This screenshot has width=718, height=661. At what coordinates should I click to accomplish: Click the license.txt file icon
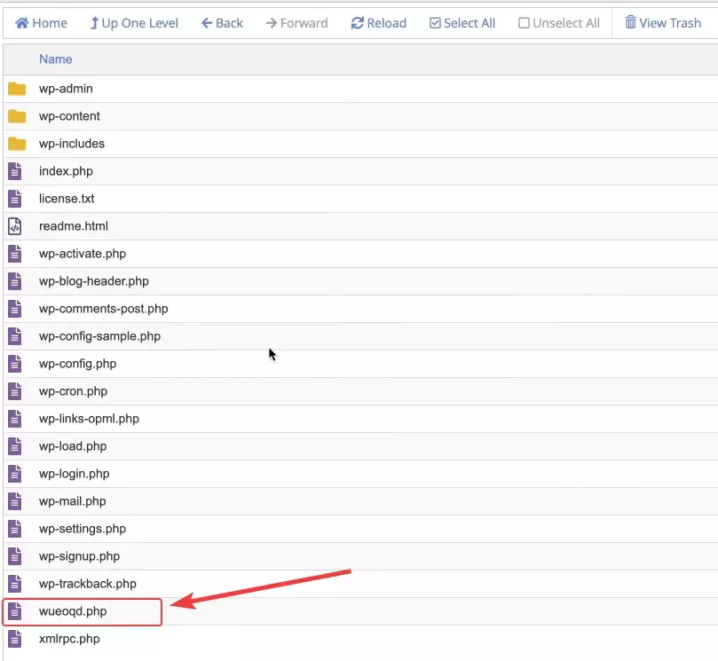(15, 199)
